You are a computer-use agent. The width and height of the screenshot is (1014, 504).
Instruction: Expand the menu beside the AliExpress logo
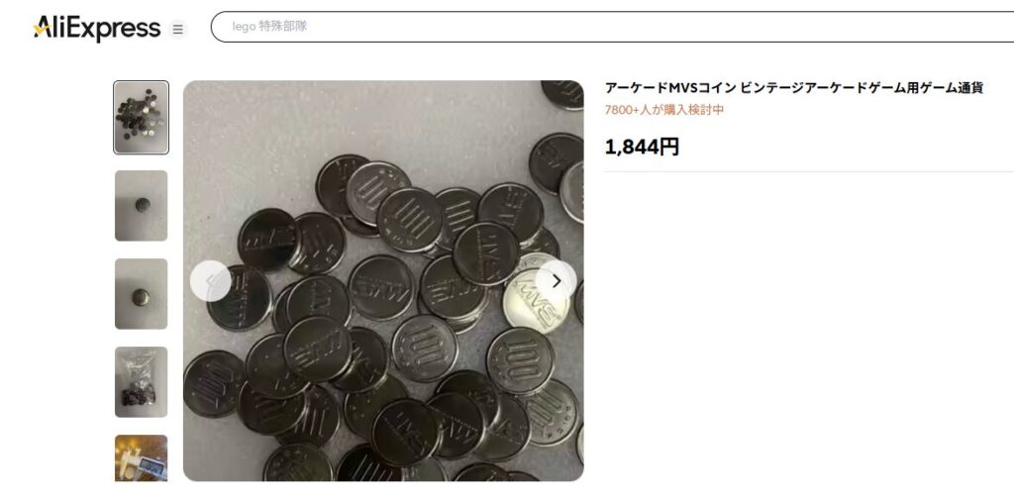pyautogui.click(x=178, y=29)
